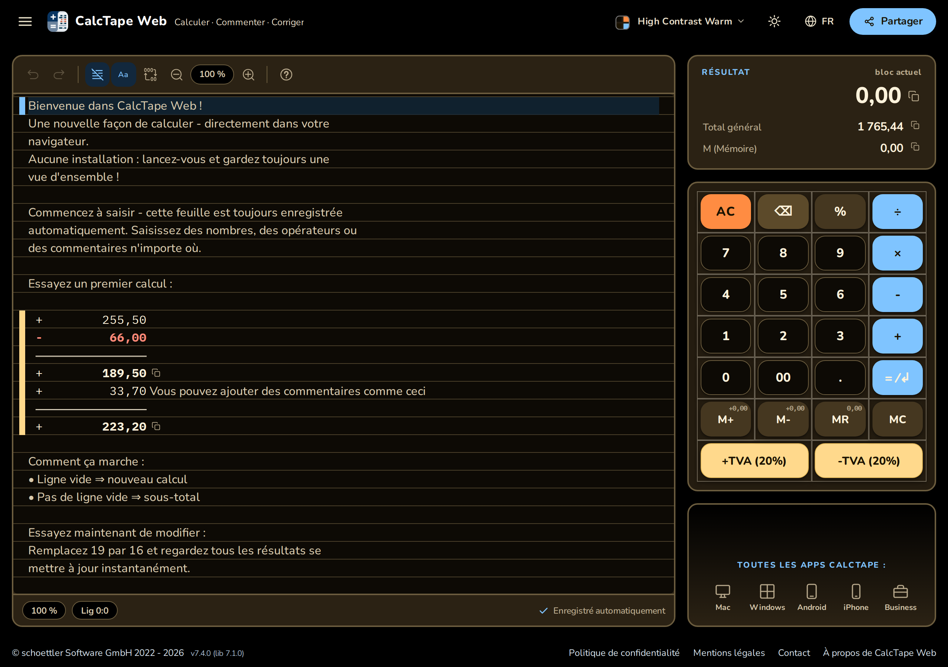This screenshot has width=948, height=667.
Task: Click the divide operator key
Action: point(897,212)
